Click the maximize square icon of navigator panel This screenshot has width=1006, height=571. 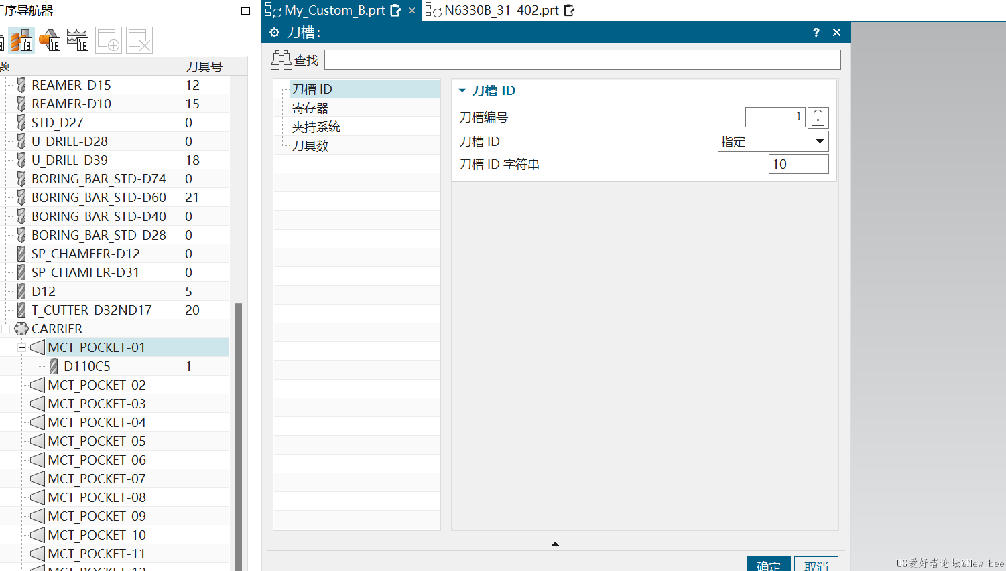(x=245, y=11)
